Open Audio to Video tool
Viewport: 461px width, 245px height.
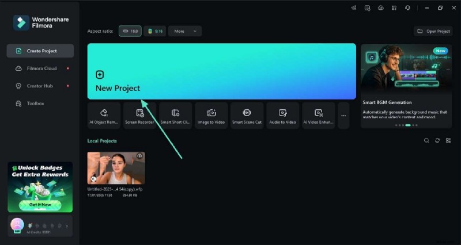[x=283, y=116]
